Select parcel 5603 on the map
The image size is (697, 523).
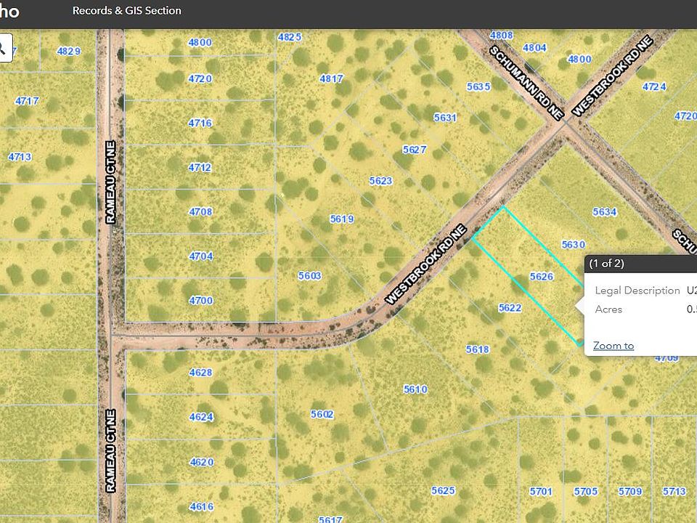[x=309, y=276]
